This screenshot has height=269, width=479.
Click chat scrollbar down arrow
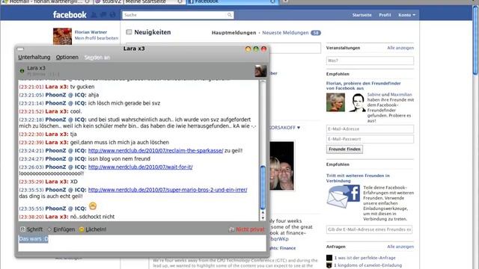click(x=263, y=217)
